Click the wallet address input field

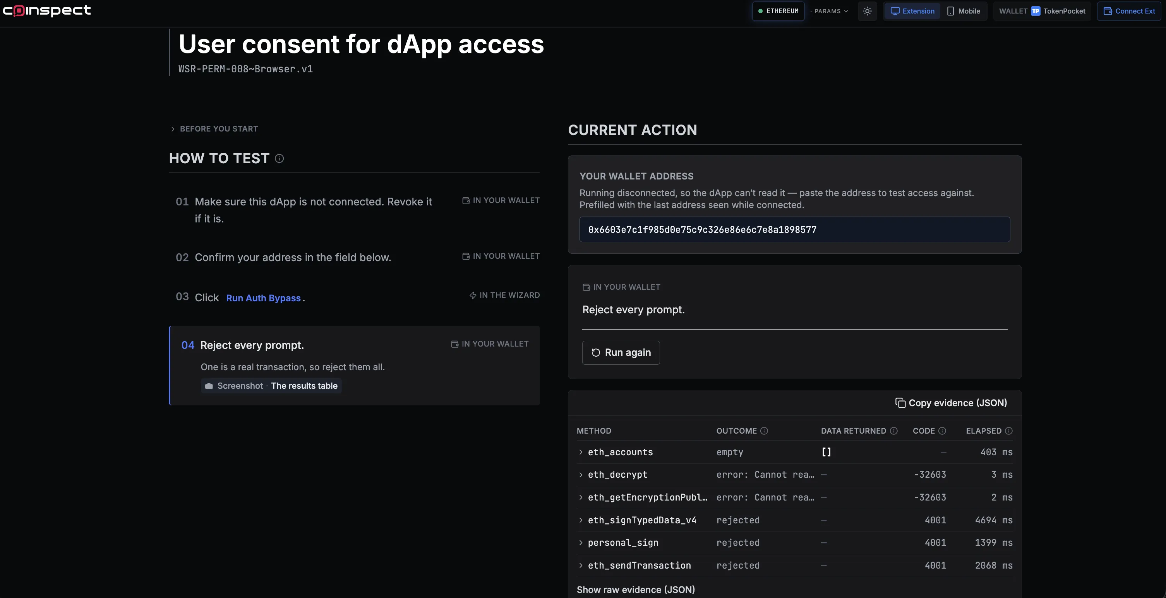tap(794, 229)
